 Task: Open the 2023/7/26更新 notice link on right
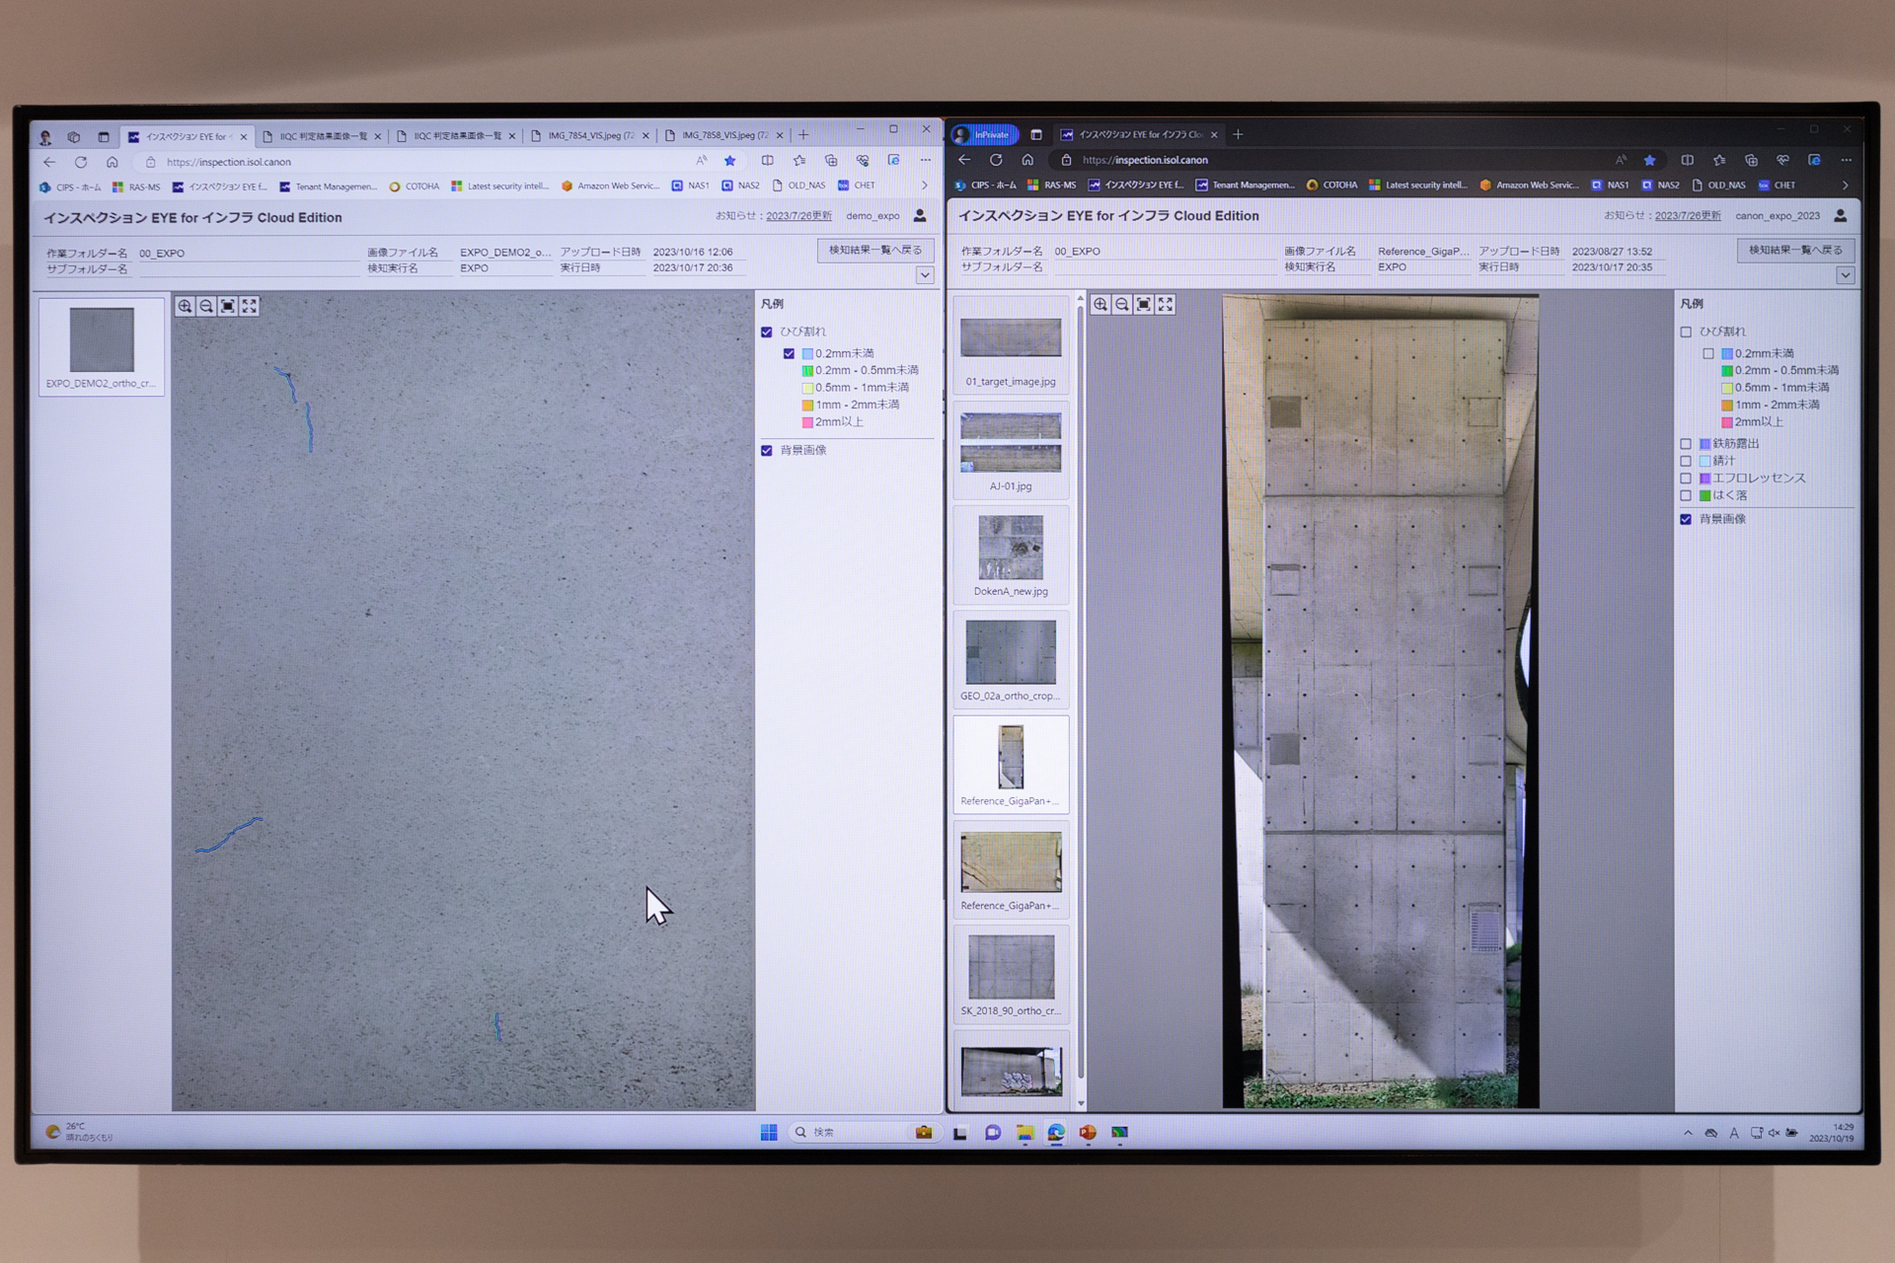(1687, 215)
